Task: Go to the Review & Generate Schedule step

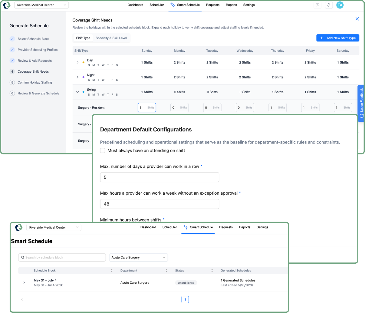Action: (38, 93)
